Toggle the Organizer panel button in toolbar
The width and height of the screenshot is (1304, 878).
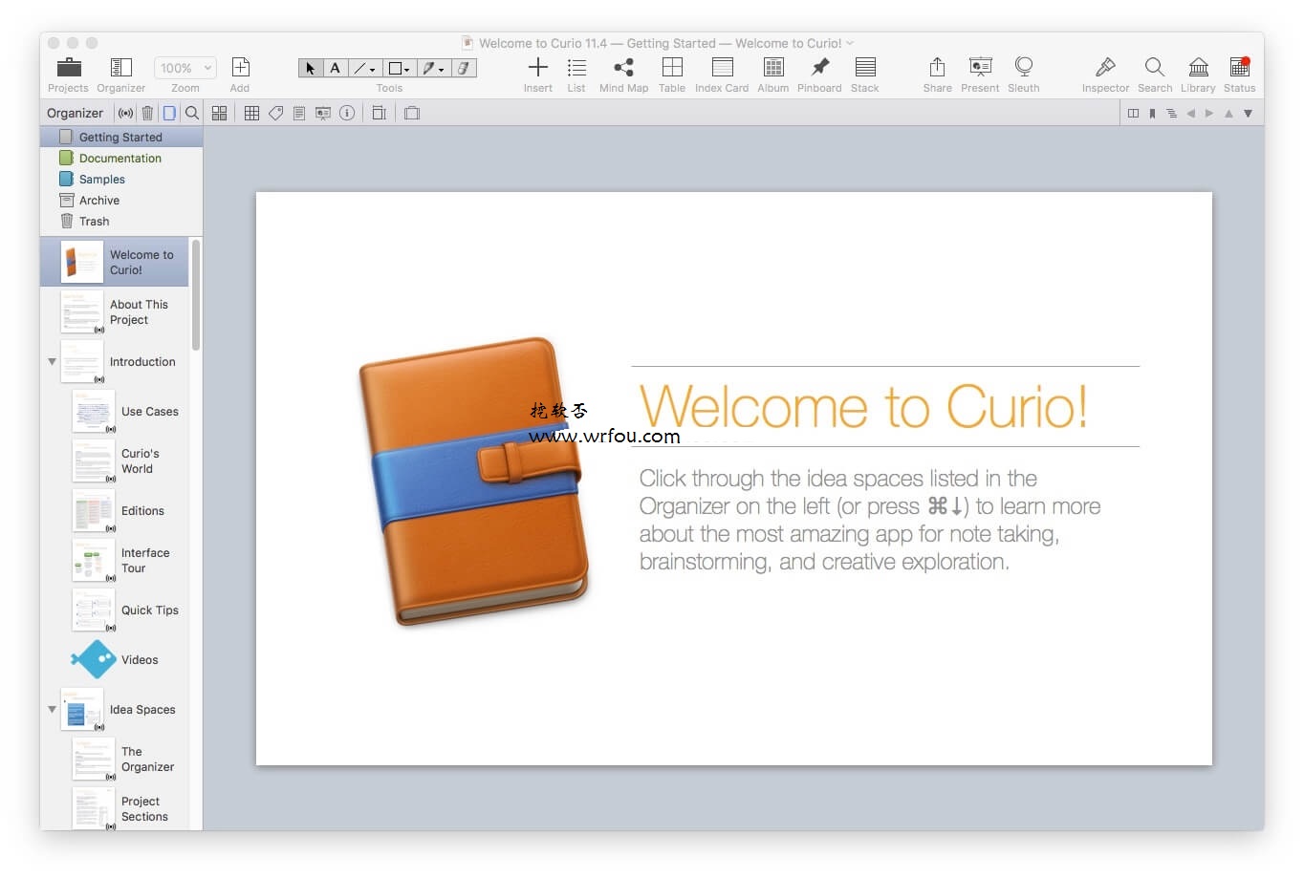click(120, 67)
